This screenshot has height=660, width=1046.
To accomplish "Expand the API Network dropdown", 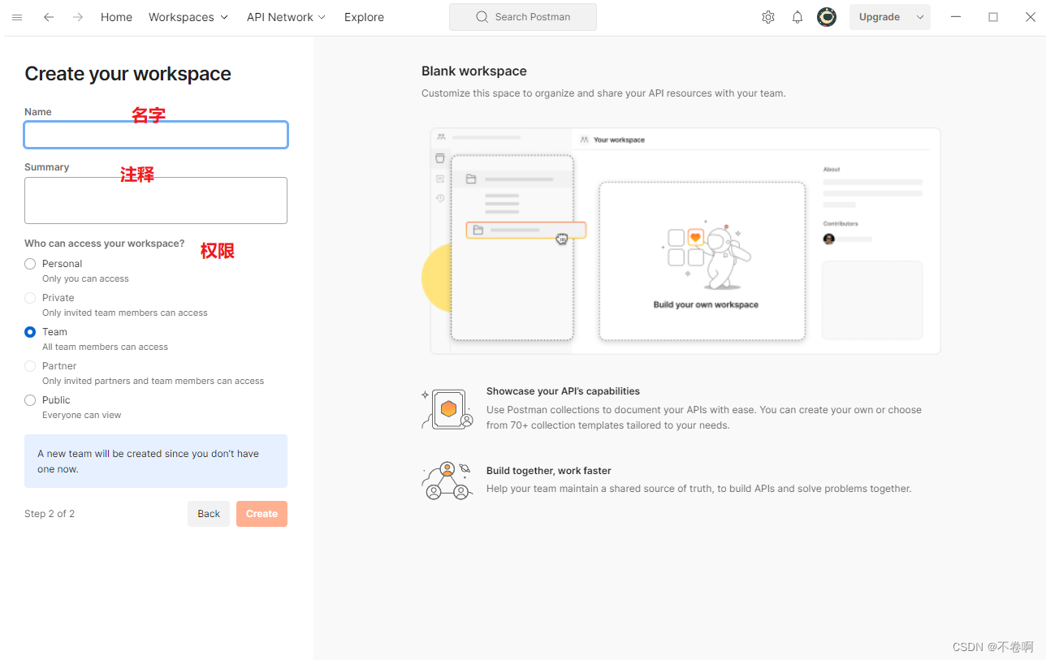I will pos(286,17).
